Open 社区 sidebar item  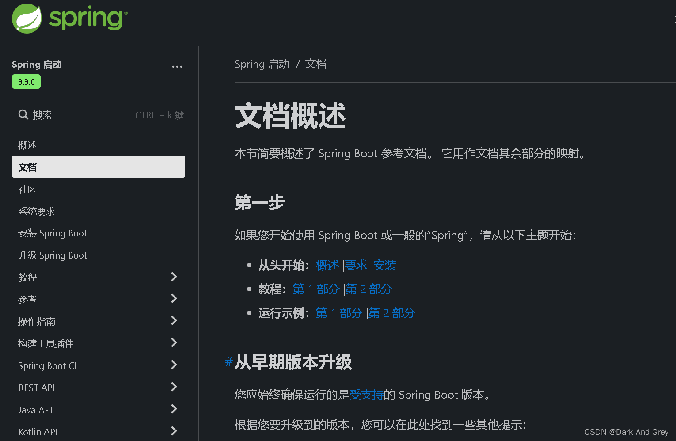coord(27,190)
